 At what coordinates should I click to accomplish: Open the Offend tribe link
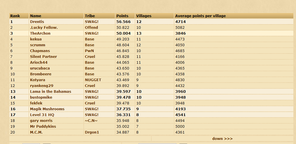tap(91, 27)
